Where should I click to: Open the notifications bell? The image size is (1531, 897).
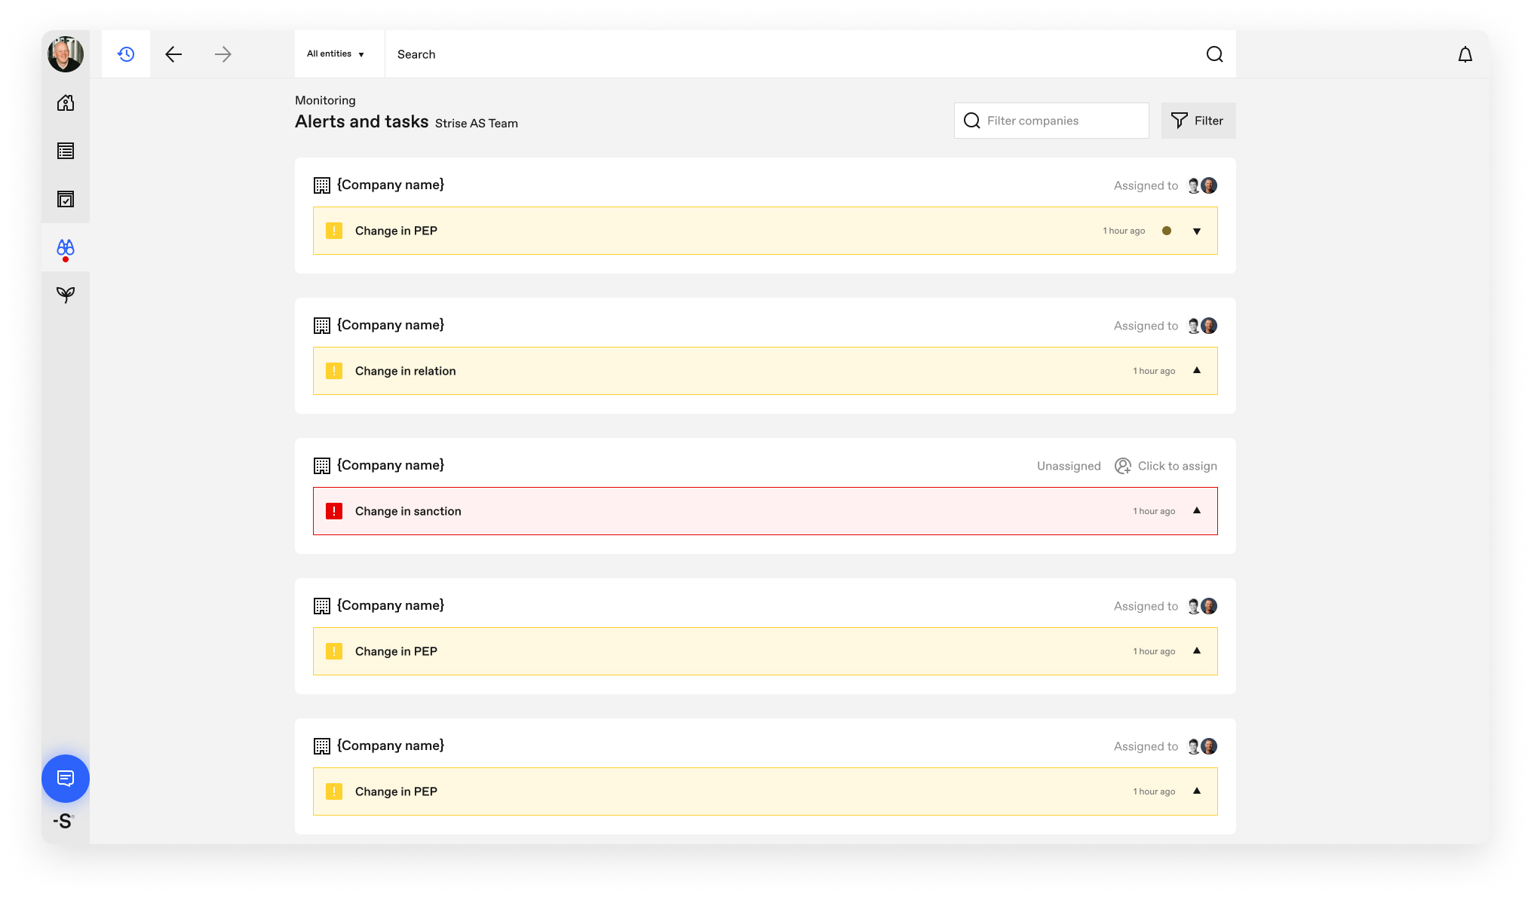pyautogui.click(x=1465, y=54)
